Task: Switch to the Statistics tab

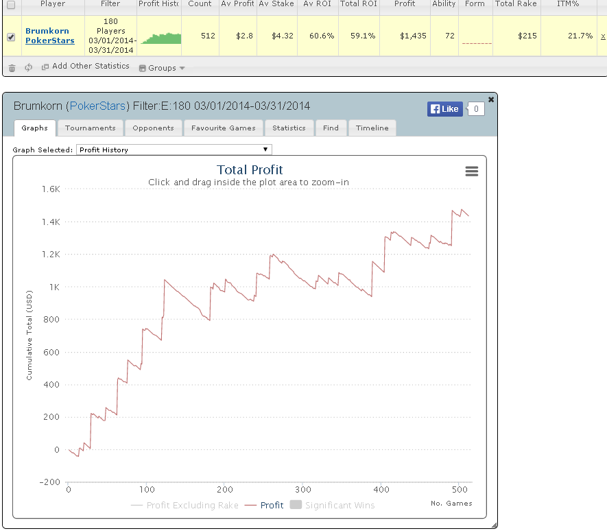Action: (289, 128)
